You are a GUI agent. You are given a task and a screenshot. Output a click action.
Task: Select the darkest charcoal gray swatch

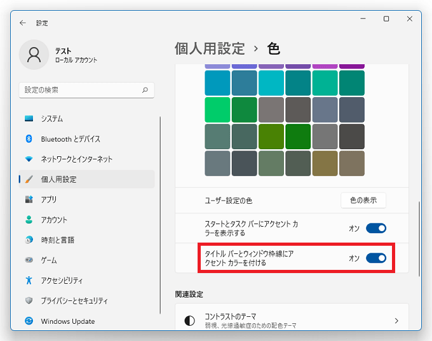pos(352,137)
